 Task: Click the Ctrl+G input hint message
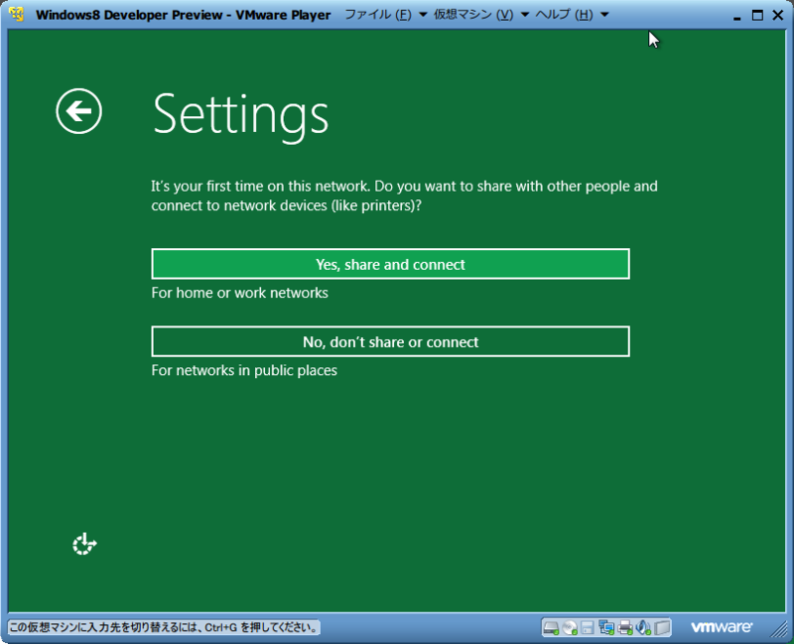click(164, 628)
